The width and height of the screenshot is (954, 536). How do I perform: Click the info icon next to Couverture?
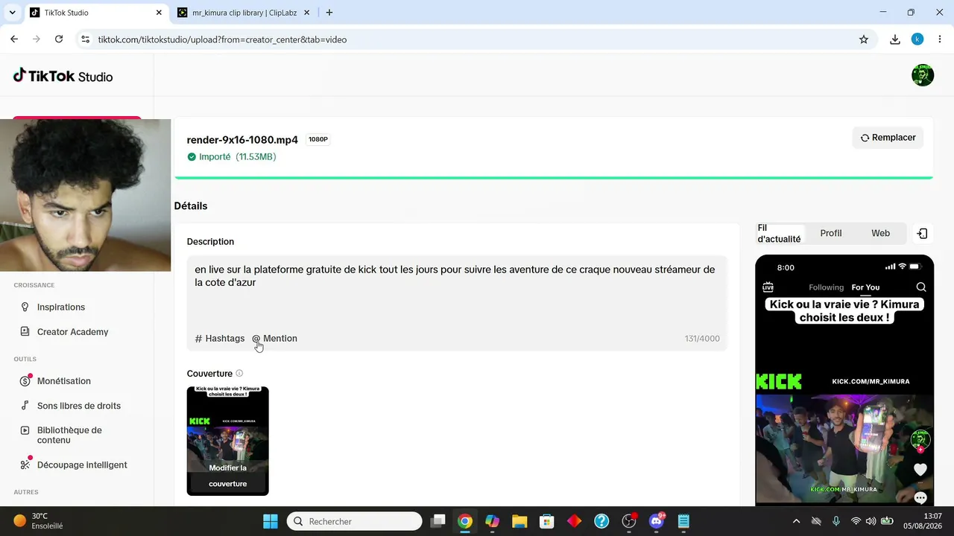(239, 374)
